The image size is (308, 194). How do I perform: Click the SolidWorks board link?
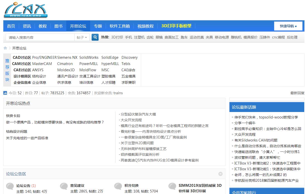[x=89, y=57]
